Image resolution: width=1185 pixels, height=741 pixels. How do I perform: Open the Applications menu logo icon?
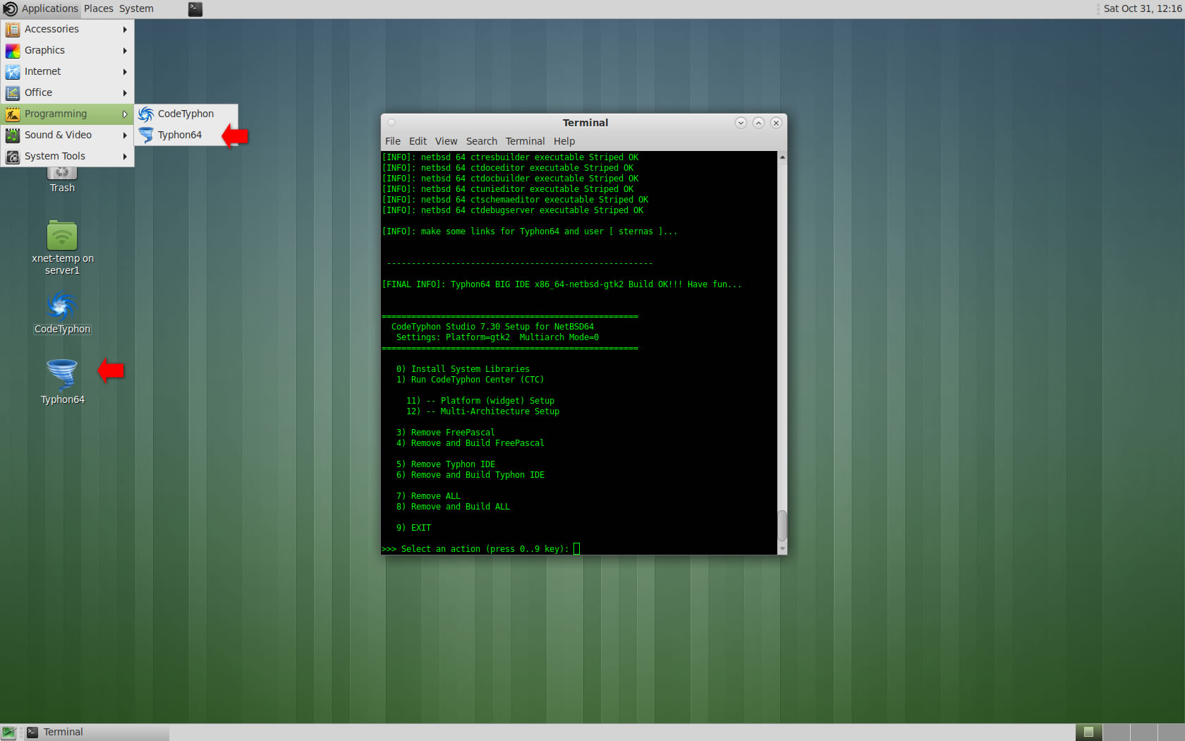(10, 9)
